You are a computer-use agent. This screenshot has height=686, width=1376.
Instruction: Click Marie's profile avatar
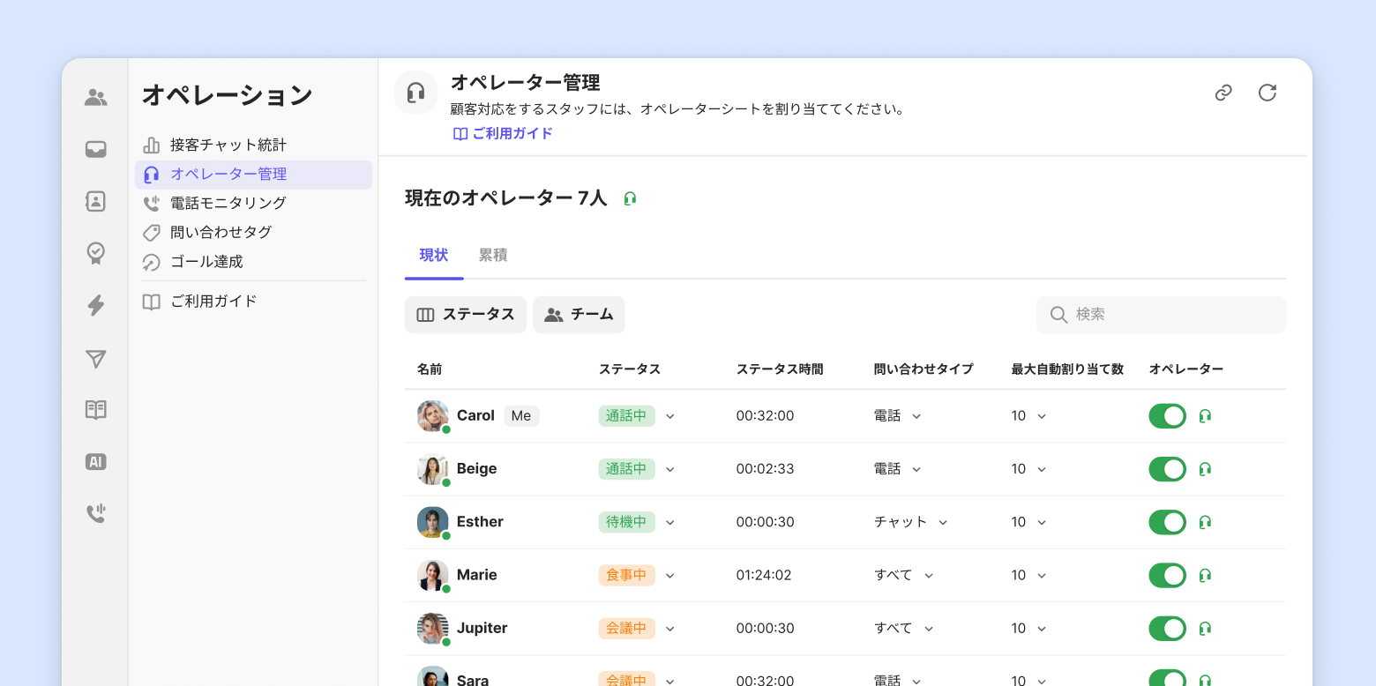(432, 576)
